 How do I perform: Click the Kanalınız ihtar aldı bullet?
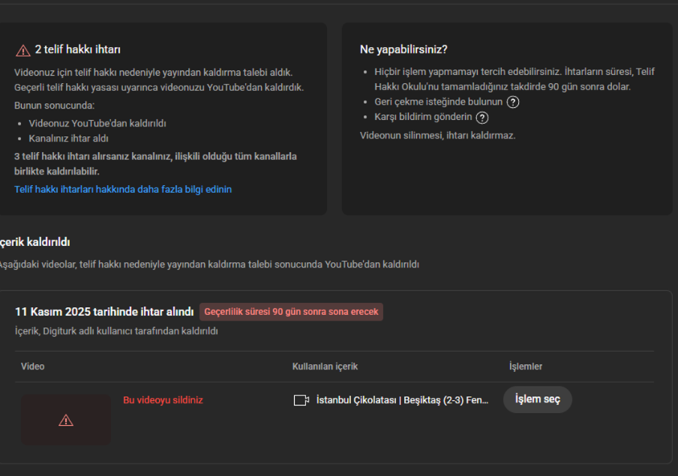(68, 139)
